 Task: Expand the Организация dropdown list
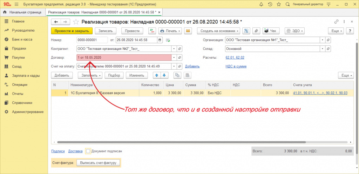tap(323, 40)
